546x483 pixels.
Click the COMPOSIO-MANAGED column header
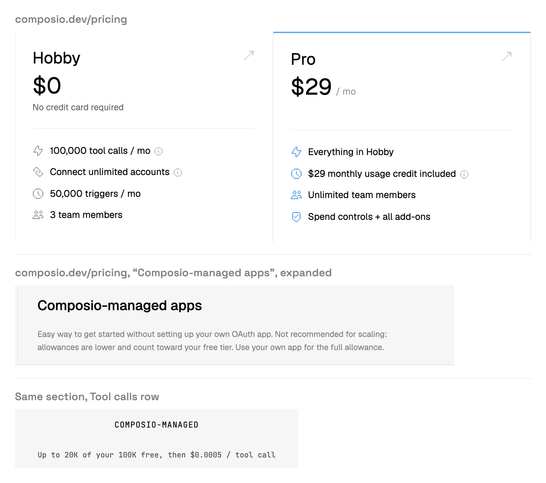[x=157, y=425]
